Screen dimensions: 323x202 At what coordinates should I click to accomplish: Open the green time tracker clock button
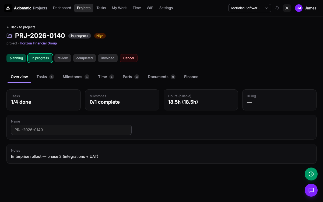311,174
